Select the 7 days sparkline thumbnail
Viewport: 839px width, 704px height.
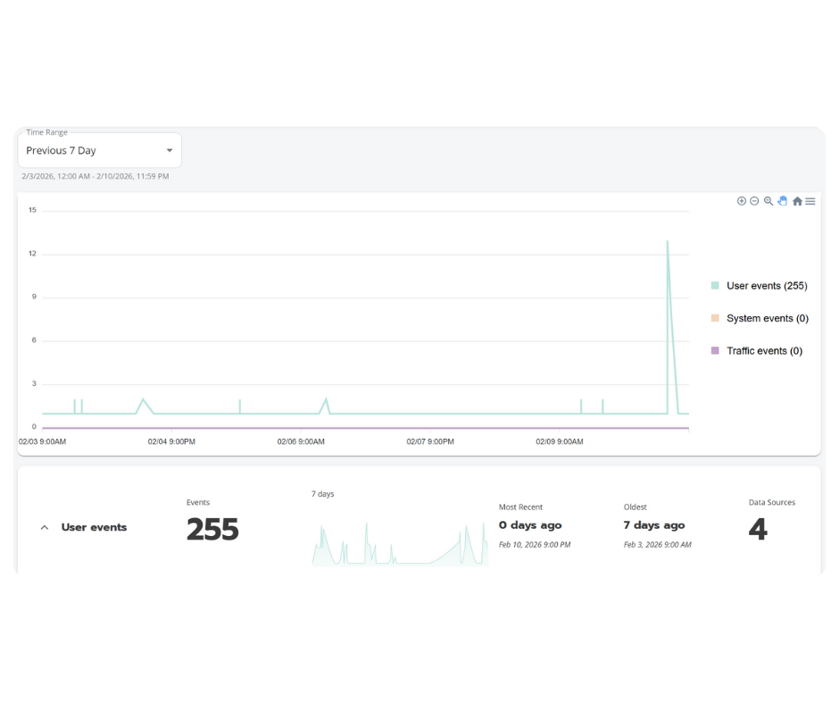tap(399, 545)
